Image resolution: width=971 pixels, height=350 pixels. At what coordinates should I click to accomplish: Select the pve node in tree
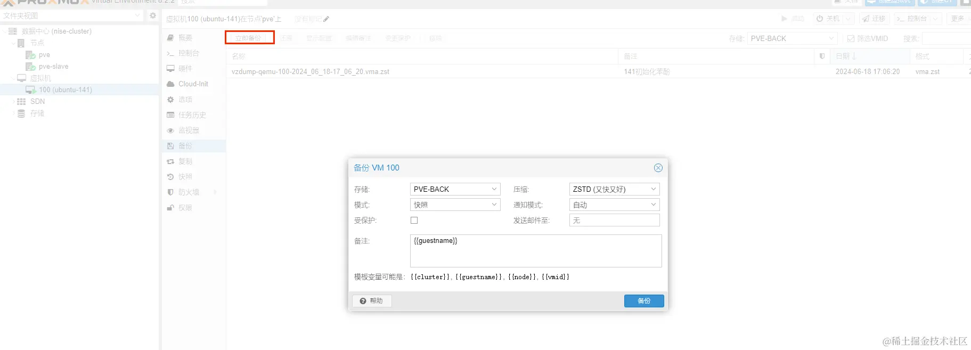(44, 55)
